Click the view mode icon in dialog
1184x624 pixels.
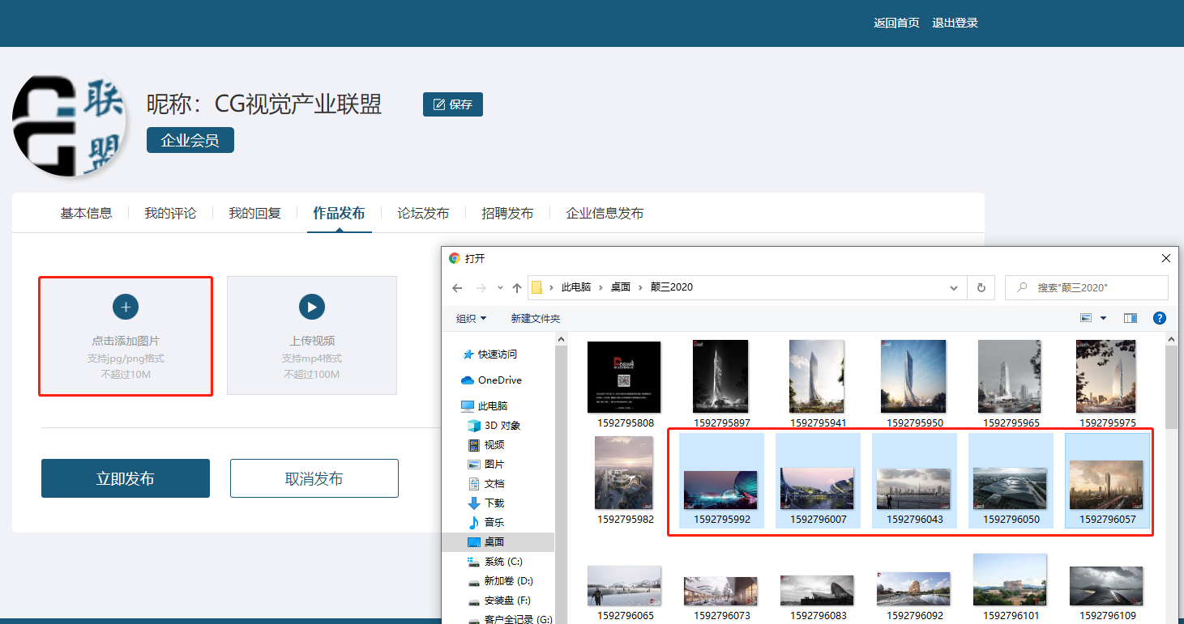click(1086, 318)
